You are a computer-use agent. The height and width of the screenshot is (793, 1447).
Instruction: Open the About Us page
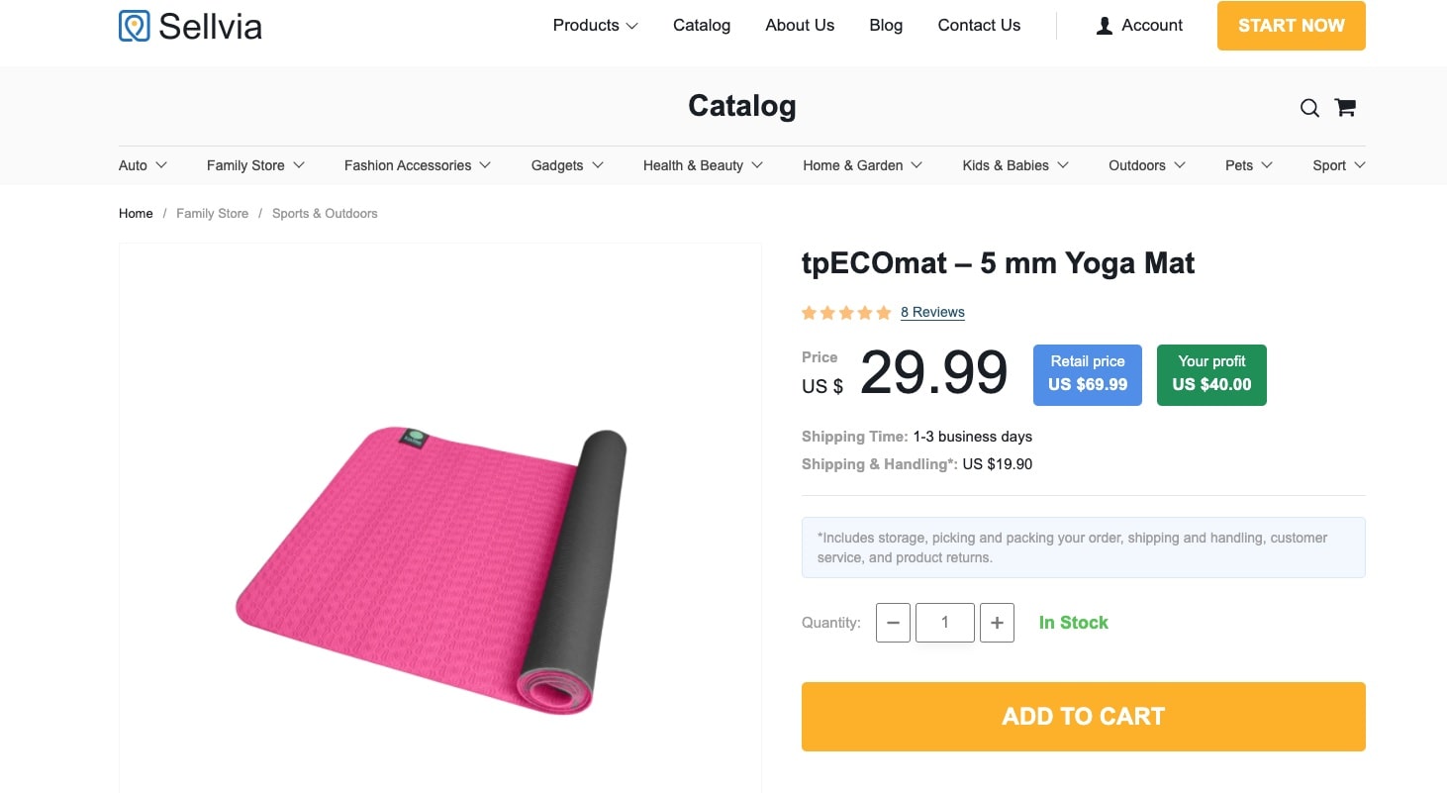pos(800,26)
